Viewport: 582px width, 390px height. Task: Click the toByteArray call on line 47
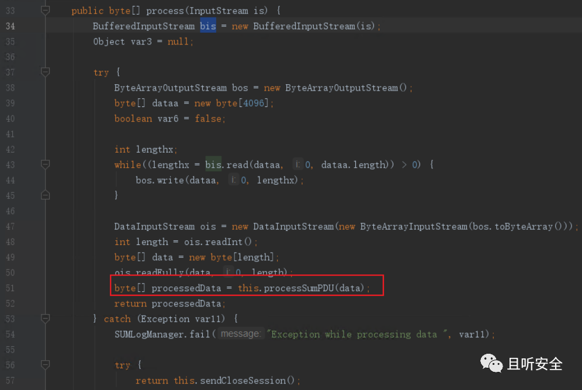(x=529, y=226)
